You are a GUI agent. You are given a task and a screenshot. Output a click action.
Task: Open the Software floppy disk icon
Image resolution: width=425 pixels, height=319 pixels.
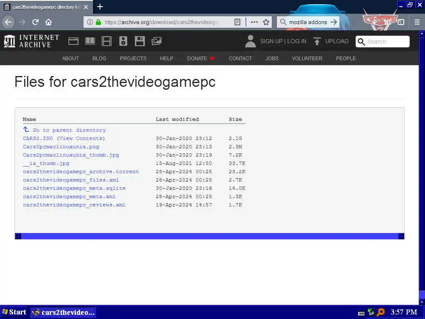(140, 41)
